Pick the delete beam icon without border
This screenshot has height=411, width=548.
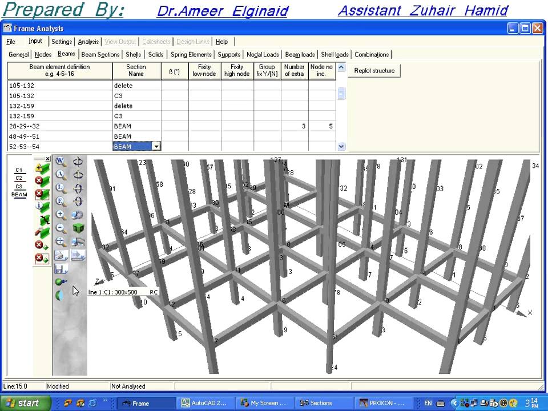click(42, 181)
